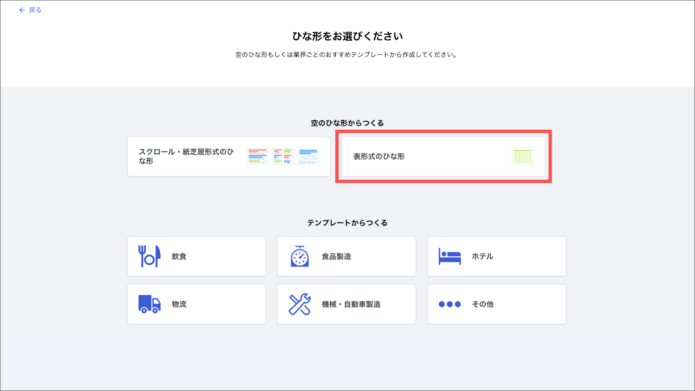This screenshot has height=391, width=695.
Task: Click the 戻る back link
Action: 35,10
